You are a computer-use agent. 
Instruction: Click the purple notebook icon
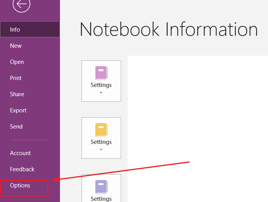[x=102, y=187]
